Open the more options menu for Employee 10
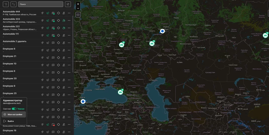 (x=69, y=65)
